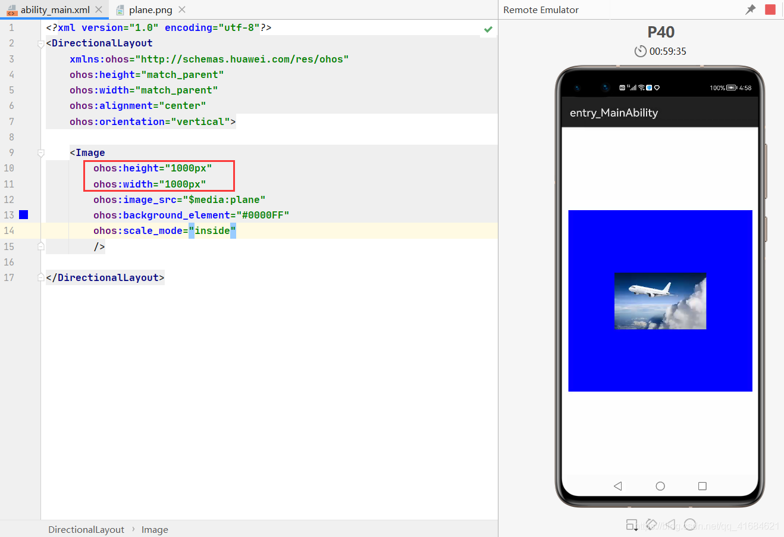Open the plane.png editor tab
784x537 pixels.
click(150, 10)
